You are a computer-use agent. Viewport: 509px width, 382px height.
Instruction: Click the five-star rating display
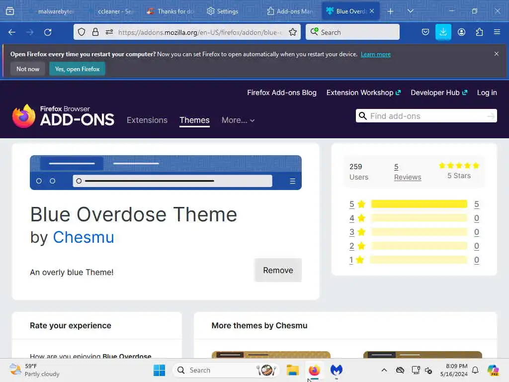click(459, 166)
